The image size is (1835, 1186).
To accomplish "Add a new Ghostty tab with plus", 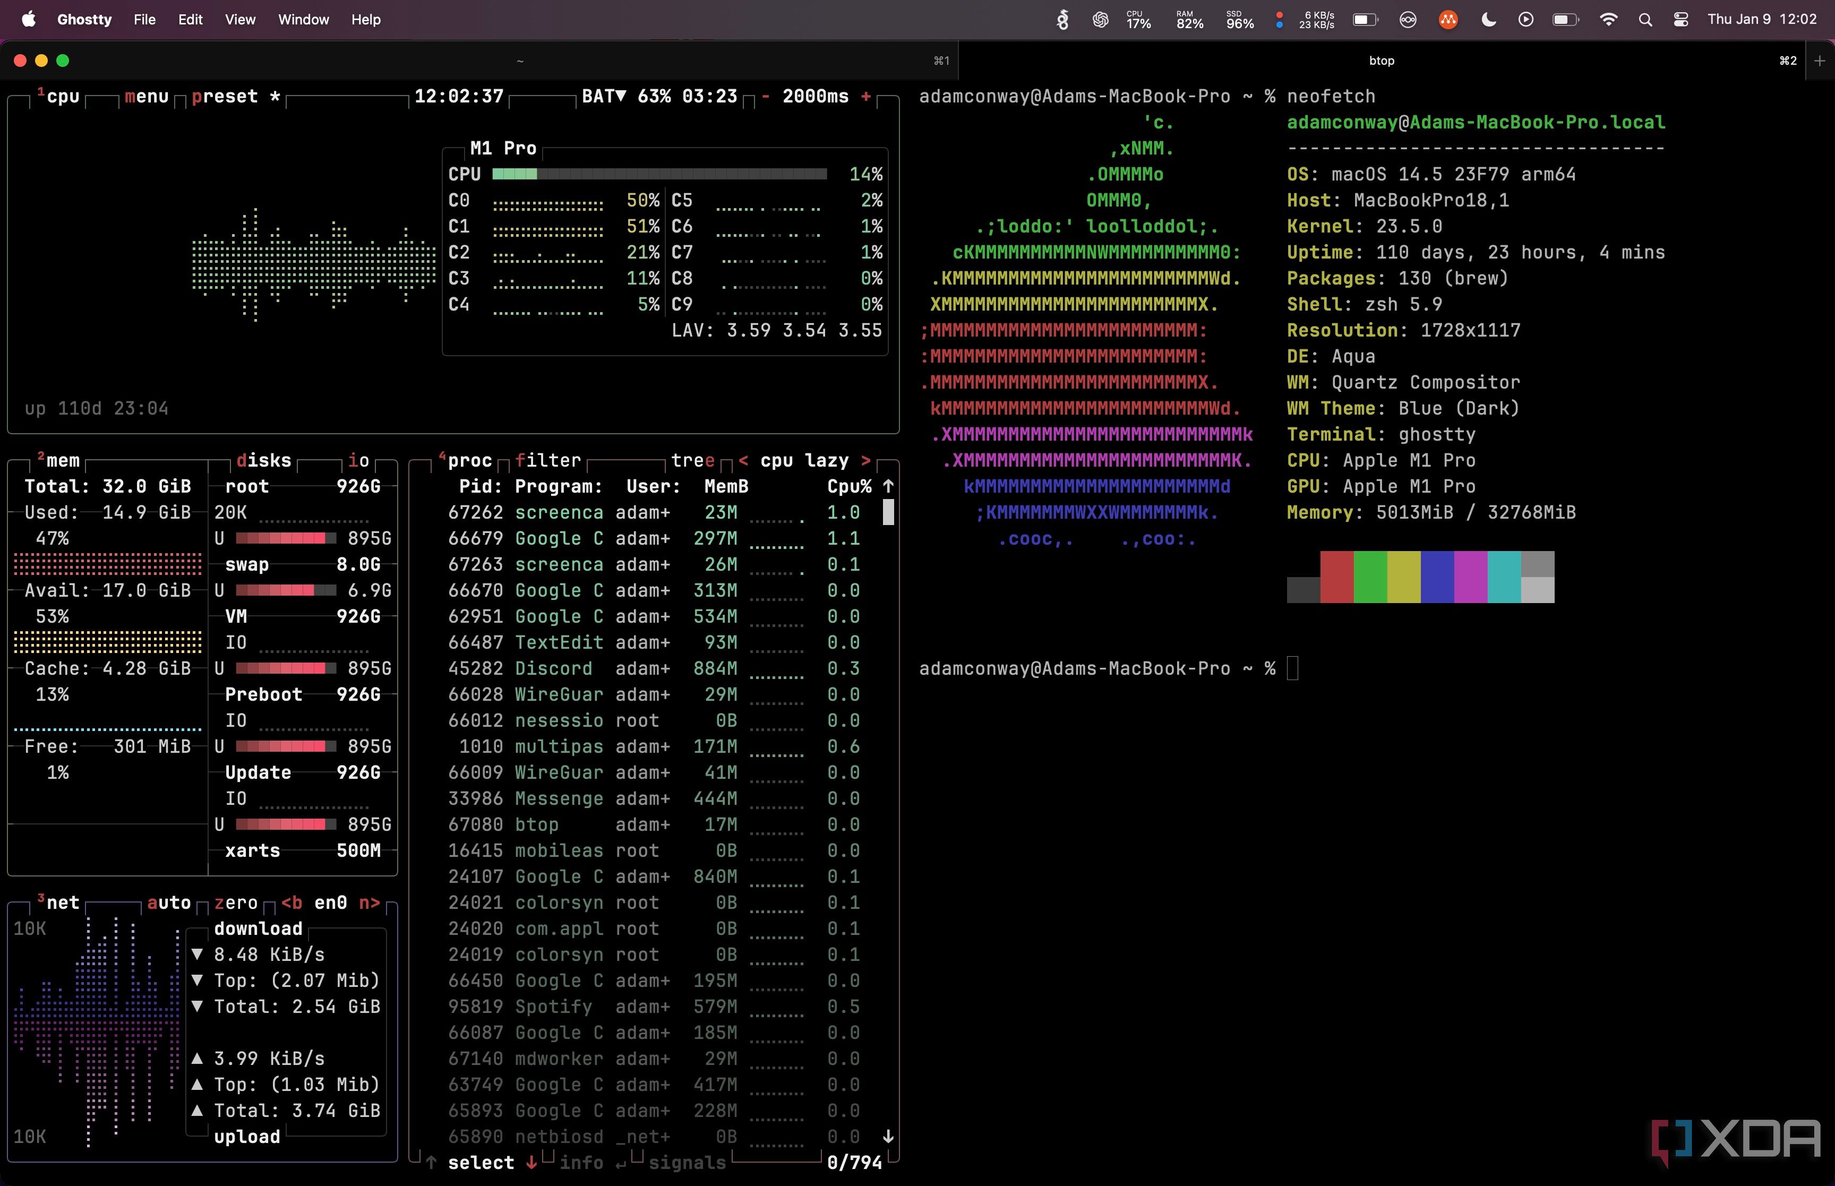I will click(1820, 60).
